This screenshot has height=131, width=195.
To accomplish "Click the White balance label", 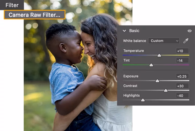I will tap(134, 41).
